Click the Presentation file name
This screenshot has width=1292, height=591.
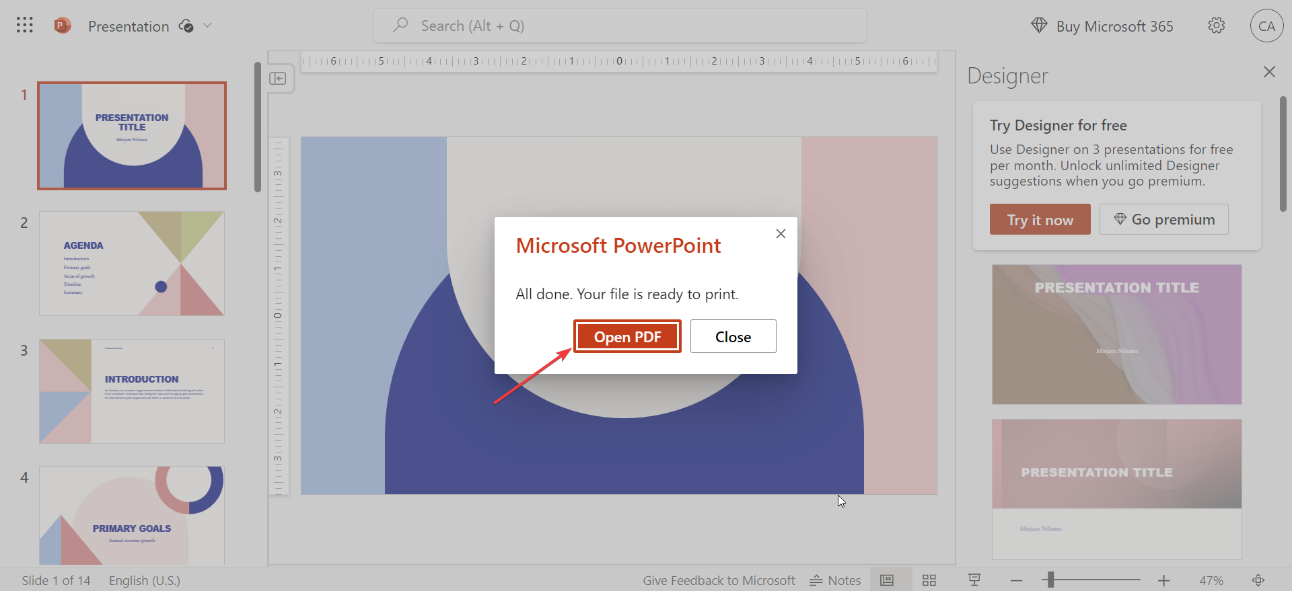pyautogui.click(x=129, y=26)
